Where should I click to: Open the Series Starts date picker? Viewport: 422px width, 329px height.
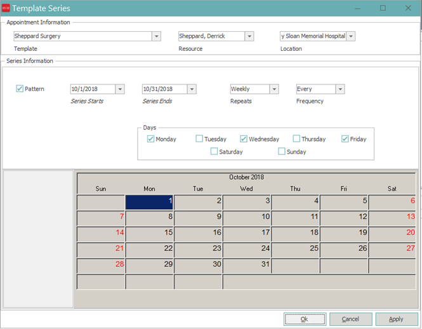[x=120, y=89]
